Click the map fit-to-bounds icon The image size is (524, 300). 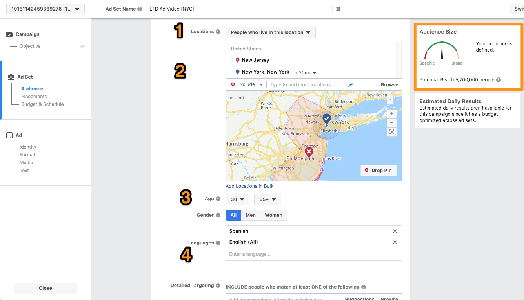coord(391,132)
